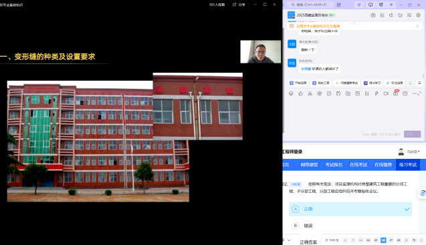This screenshot has width=426, height=245.
Task: Open the user name dropdown beside avatar
Action: click(x=413, y=152)
